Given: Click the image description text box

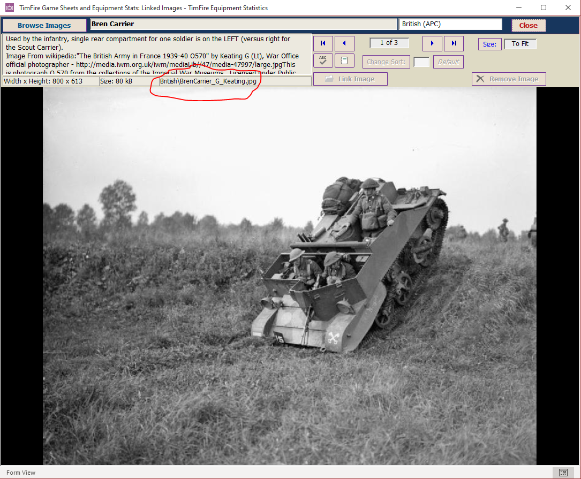Looking at the screenshot, I should coord(157,54).
